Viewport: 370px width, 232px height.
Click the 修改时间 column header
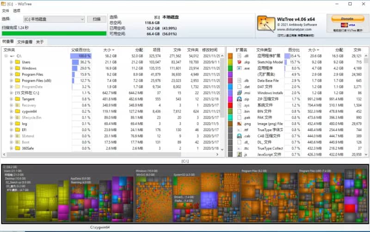point(210,50)
